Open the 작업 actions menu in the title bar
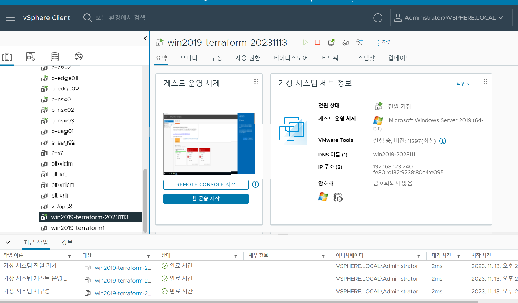This screenshot has height=303, width=518. pos(385,42)
